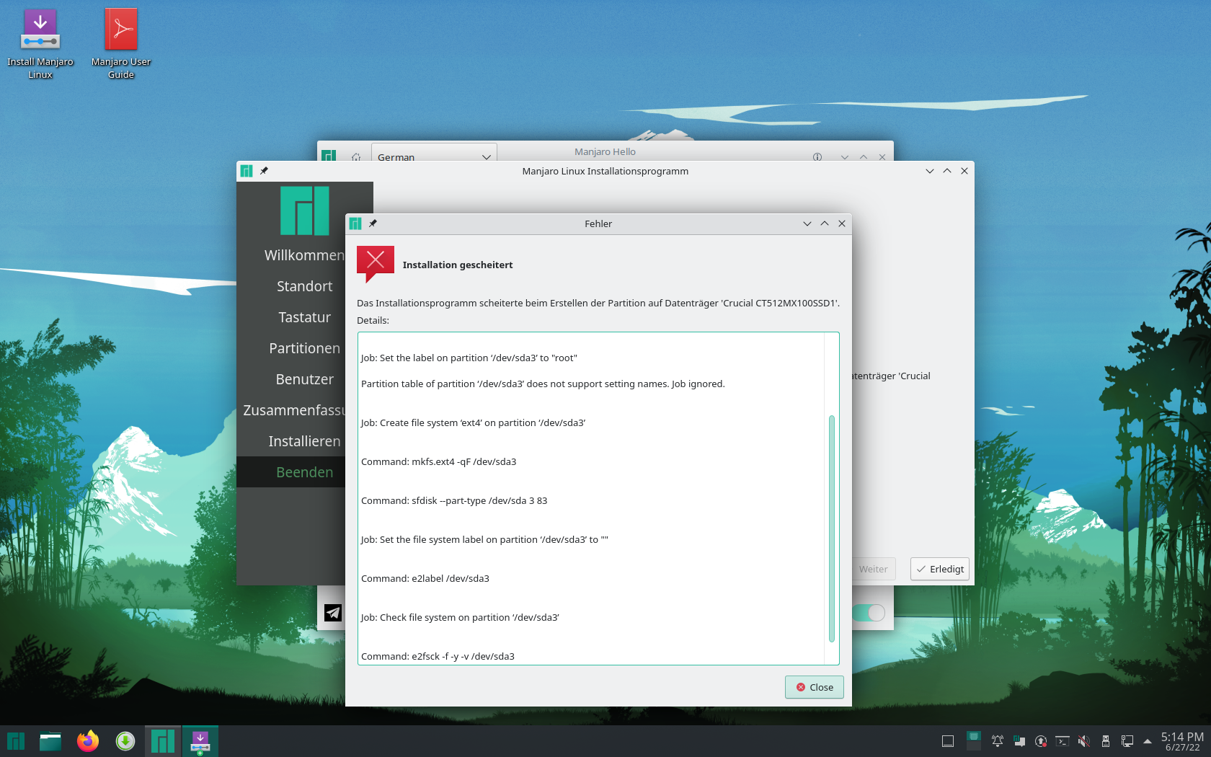Image resolution: width=1211 pixels, height=757 pixels.
Task: Click the pin icon in installer title bar
Action: pyautogui.click(x=264, y=171)
